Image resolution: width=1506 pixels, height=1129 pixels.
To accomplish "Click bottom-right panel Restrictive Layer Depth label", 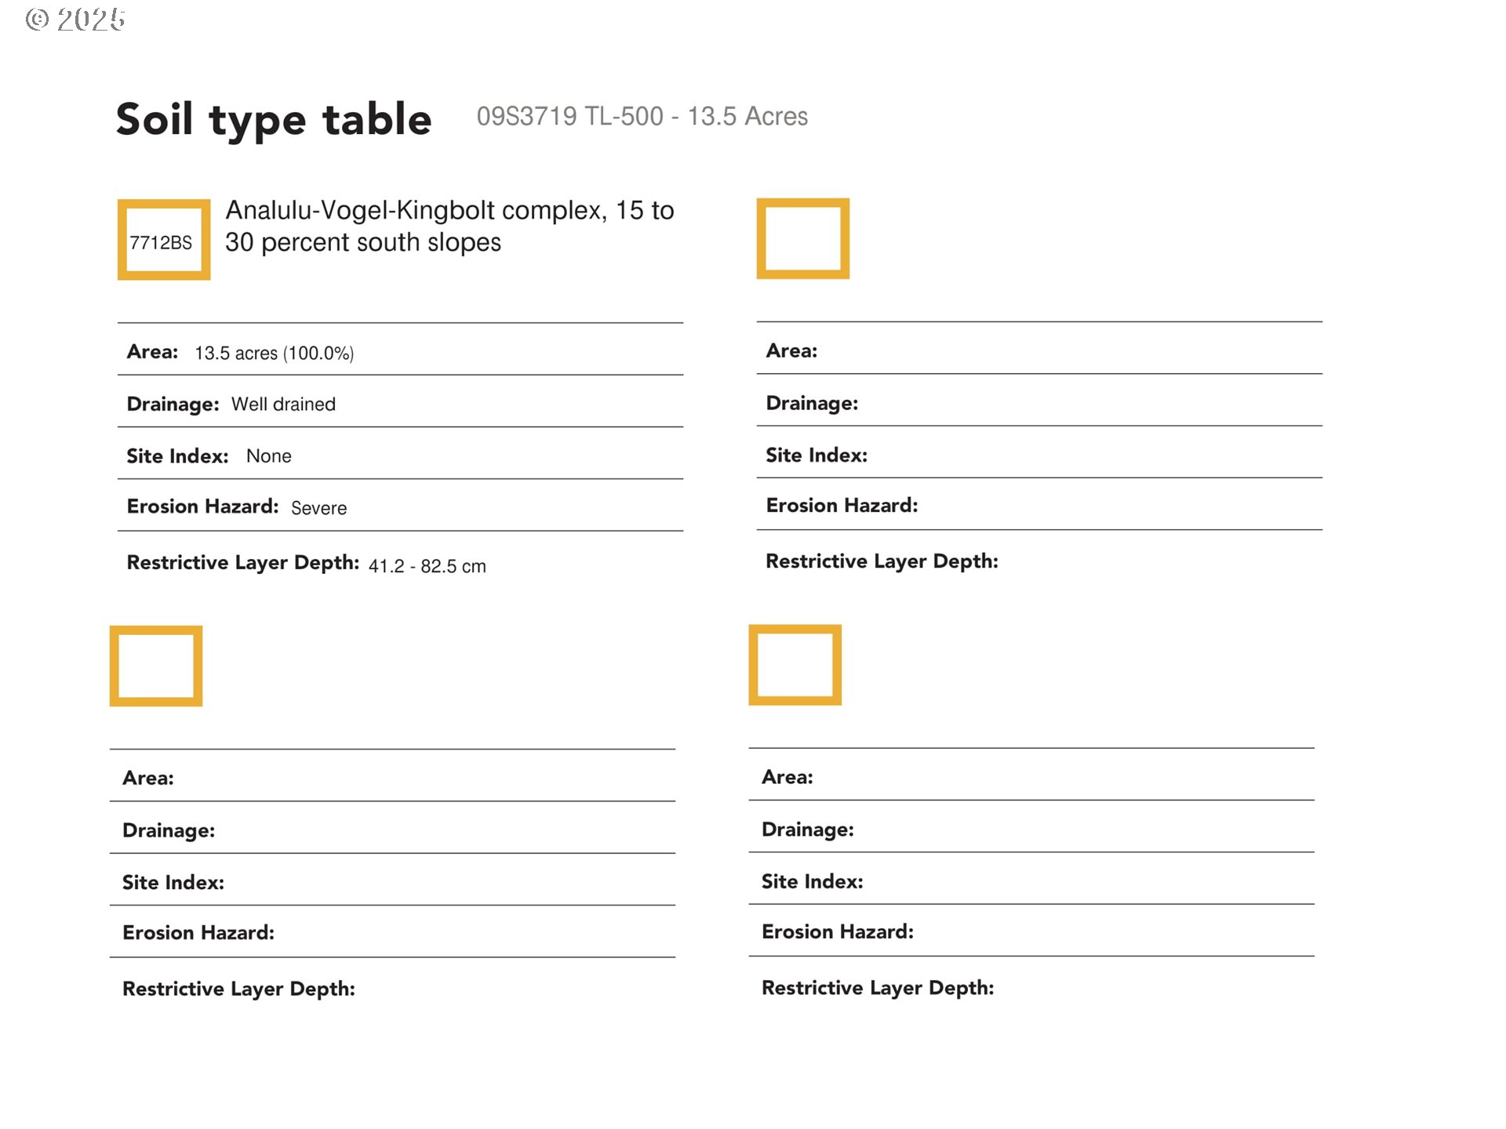I will (x=877, y=988).
